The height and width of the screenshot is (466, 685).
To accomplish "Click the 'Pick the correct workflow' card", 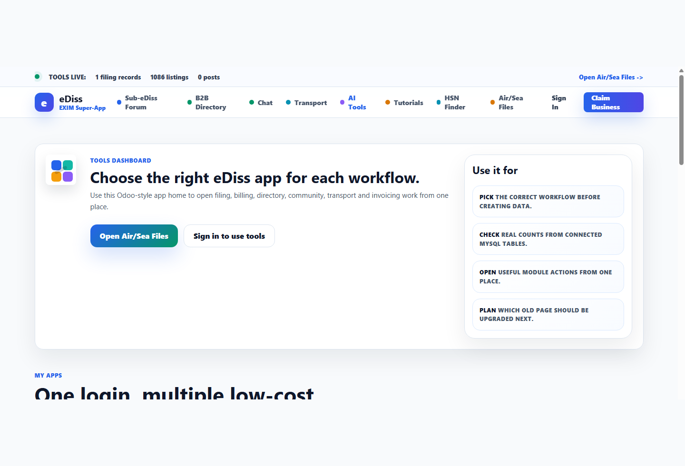I will tap(548, 202).
